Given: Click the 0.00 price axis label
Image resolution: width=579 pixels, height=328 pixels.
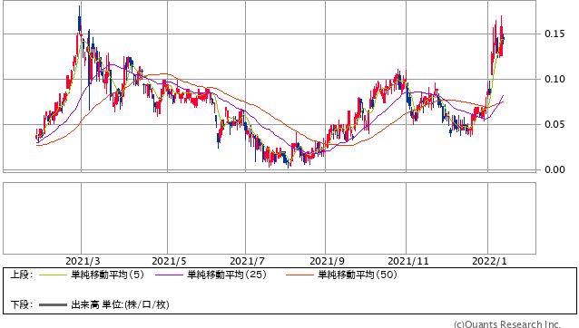Looking at the screenshot, I should point(554,169).
